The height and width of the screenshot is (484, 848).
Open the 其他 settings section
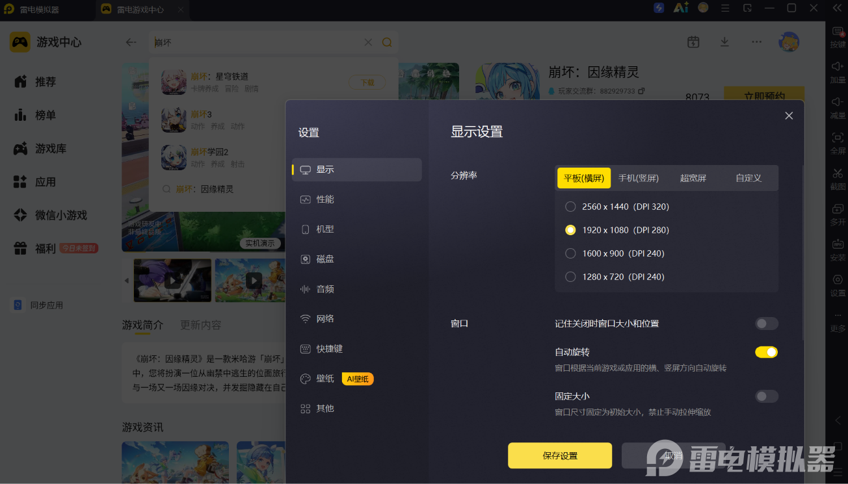pyautogui.click(x=357, y=409)
